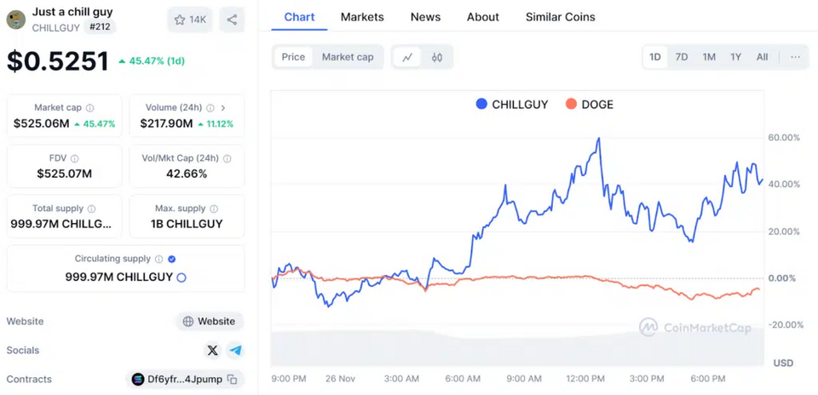
Task: Open the more options ellipsis menu
Action: click(795, 57)
